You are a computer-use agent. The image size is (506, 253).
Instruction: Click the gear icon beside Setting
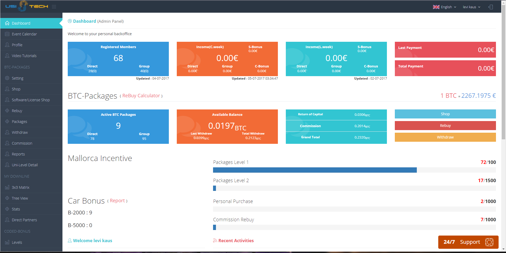click(x=7, y=78)
